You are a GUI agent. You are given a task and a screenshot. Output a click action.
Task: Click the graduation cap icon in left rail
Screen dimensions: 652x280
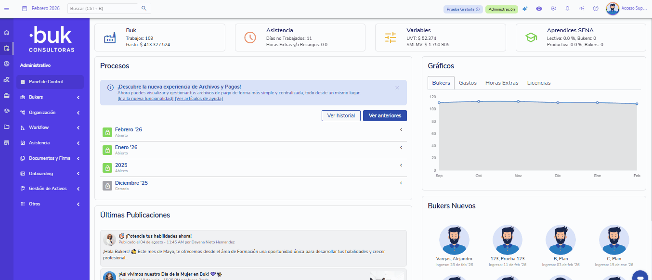tap(7, 111)
